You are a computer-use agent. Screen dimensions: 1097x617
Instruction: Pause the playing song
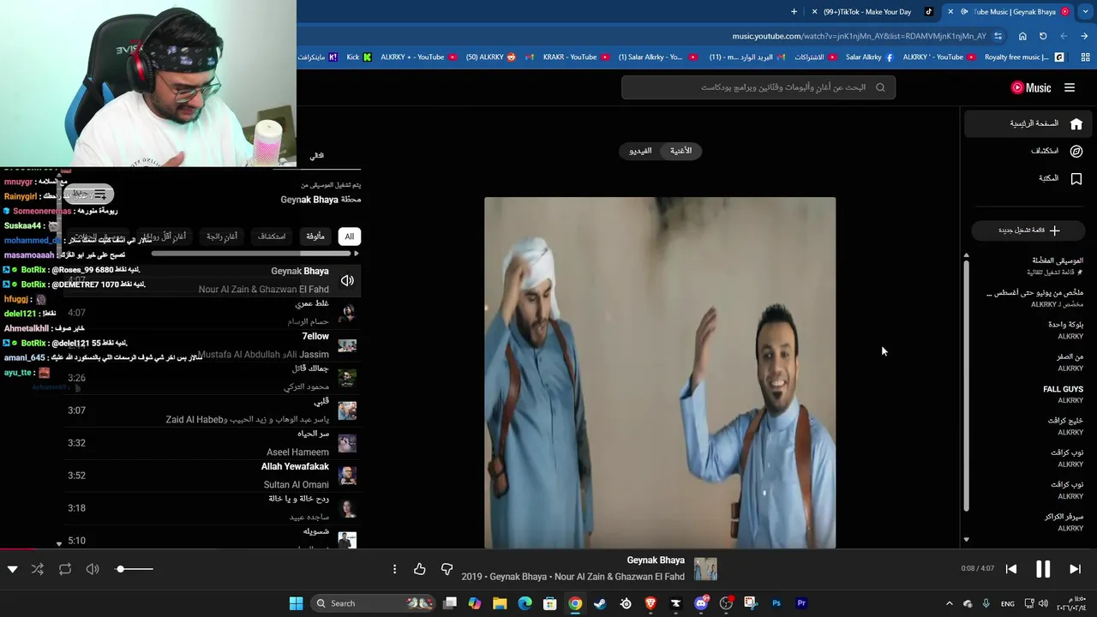1043,569
